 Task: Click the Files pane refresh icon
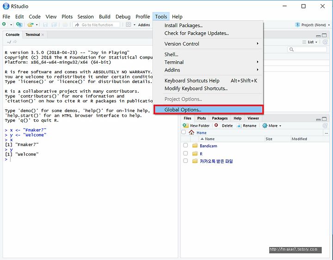click(325, 125)
